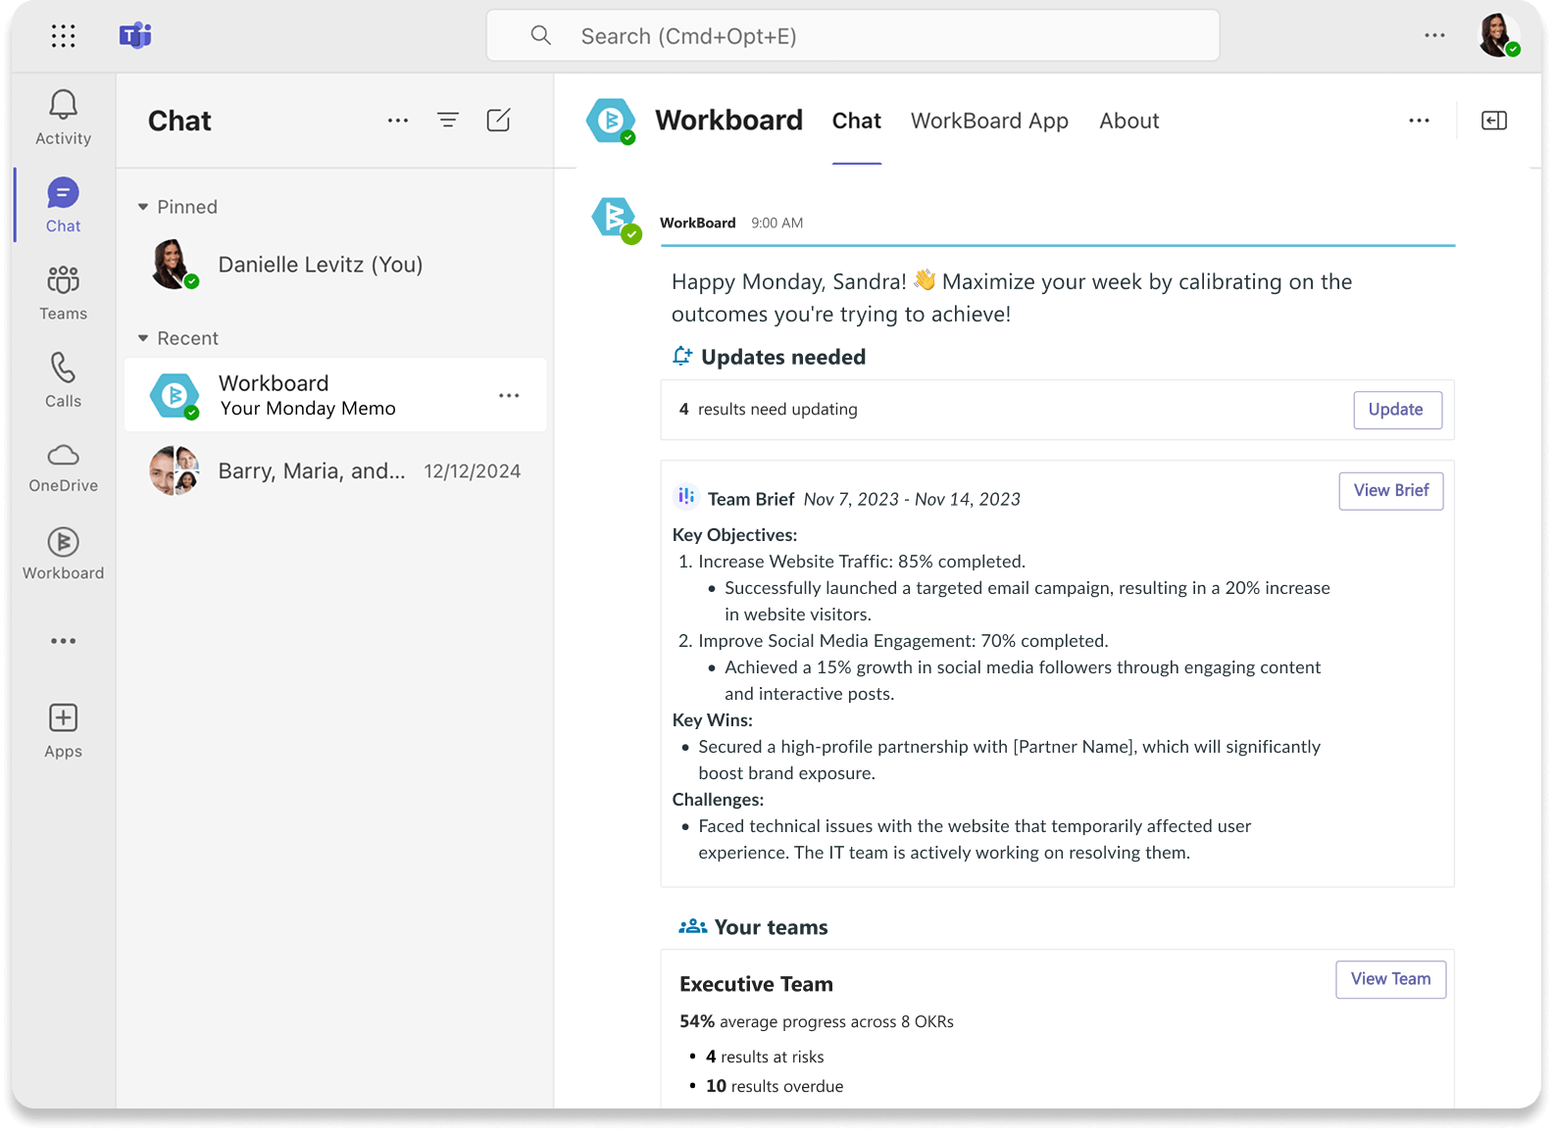Open Settings and more menu in title bar
1553x1132 pixels.
(1434, 35)
